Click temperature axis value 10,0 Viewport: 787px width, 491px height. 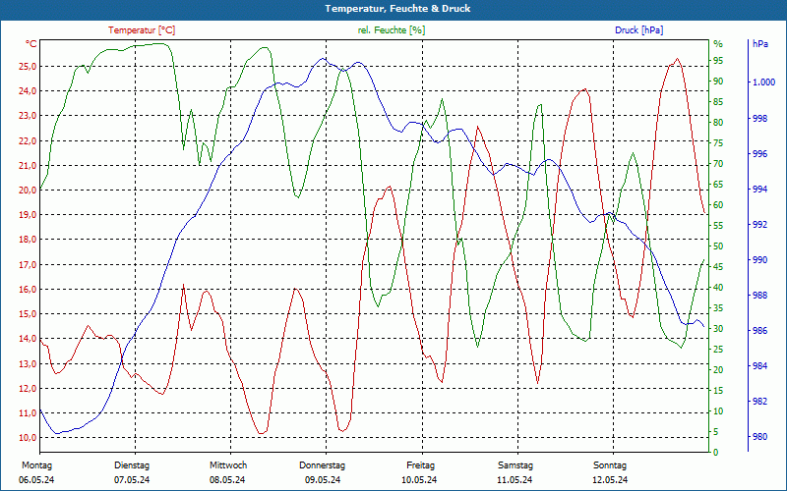pos(29,438)
